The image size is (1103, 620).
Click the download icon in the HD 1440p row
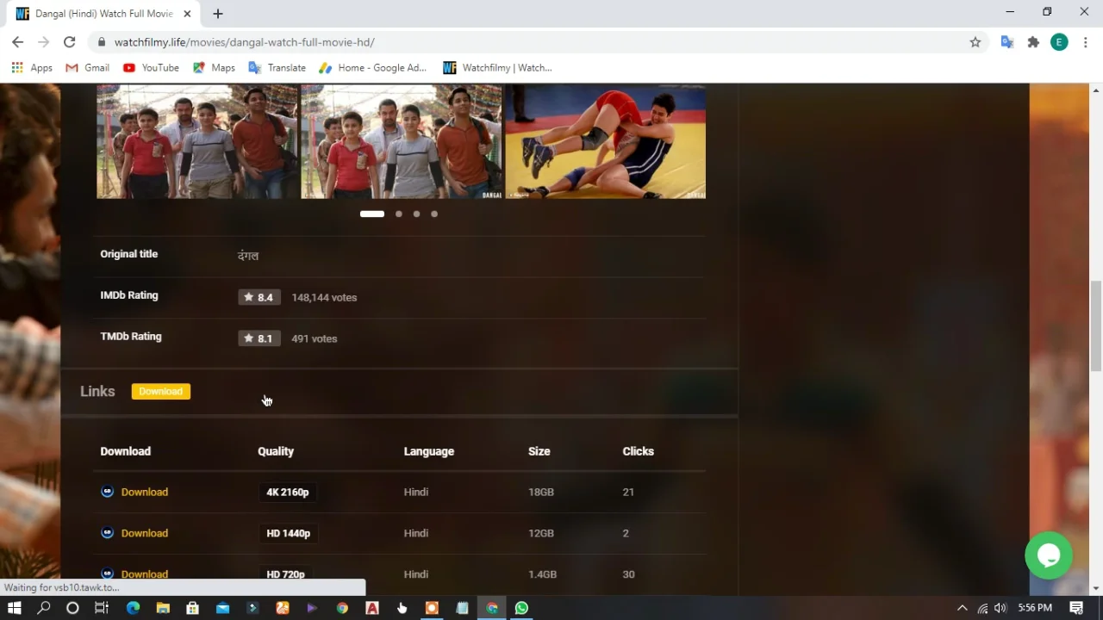click(x=107, y=533)
